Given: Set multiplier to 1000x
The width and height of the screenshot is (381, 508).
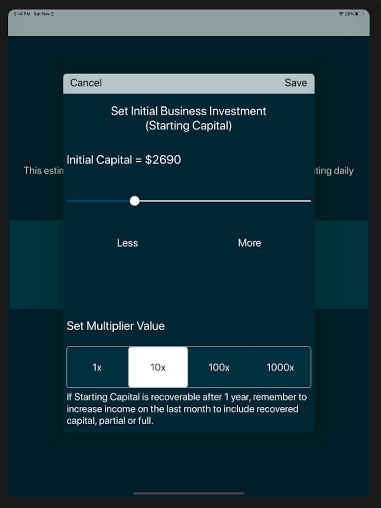Looking at the screenshot, I should click(280, 367).
